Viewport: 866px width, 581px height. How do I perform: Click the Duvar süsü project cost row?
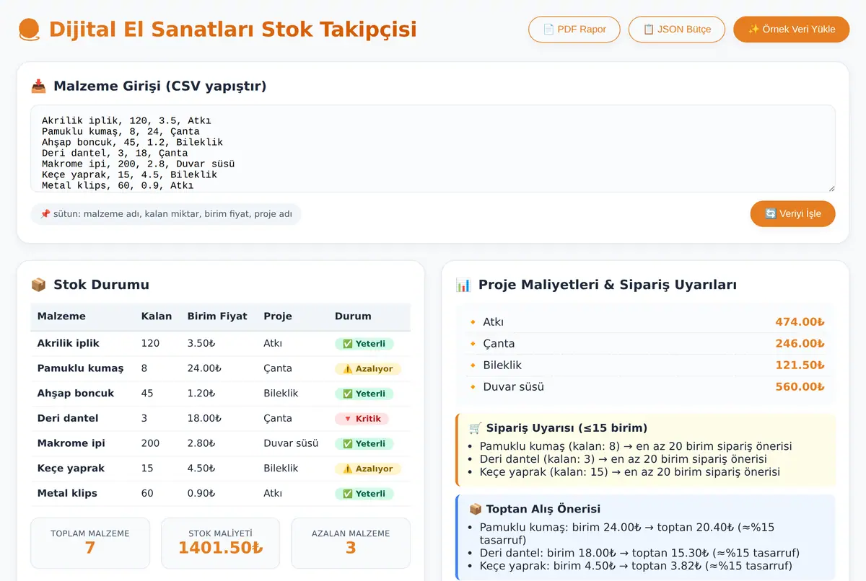point(646,387)
